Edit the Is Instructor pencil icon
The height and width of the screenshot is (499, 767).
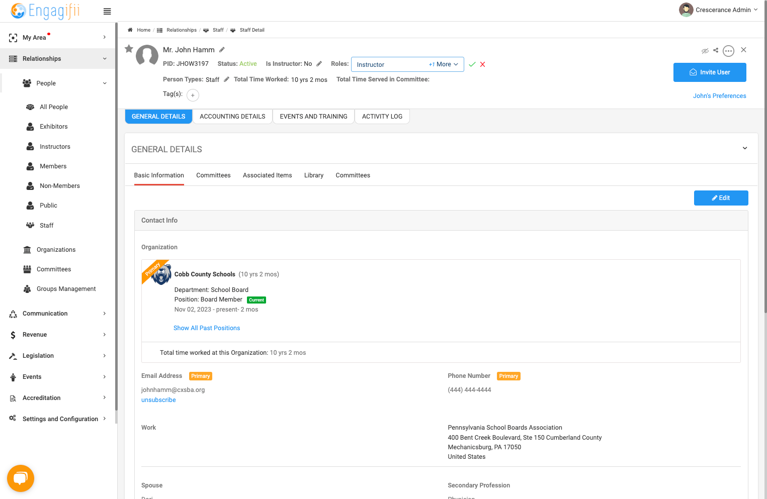(319, 64)
